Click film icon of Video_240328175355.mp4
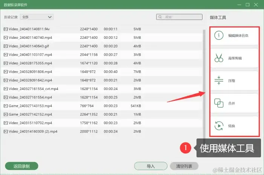 click(6, 63)
